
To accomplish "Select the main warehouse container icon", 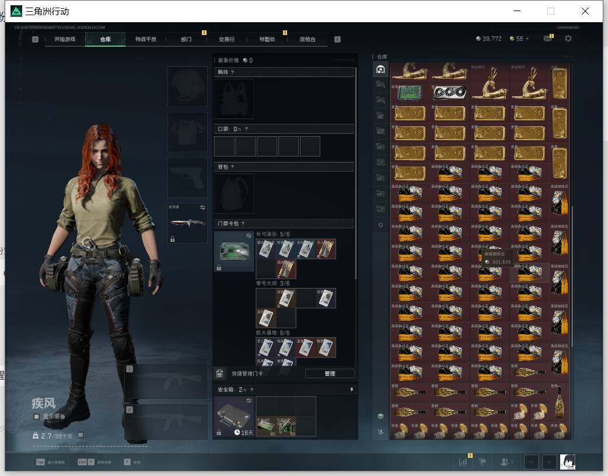I will click(381, 70).
